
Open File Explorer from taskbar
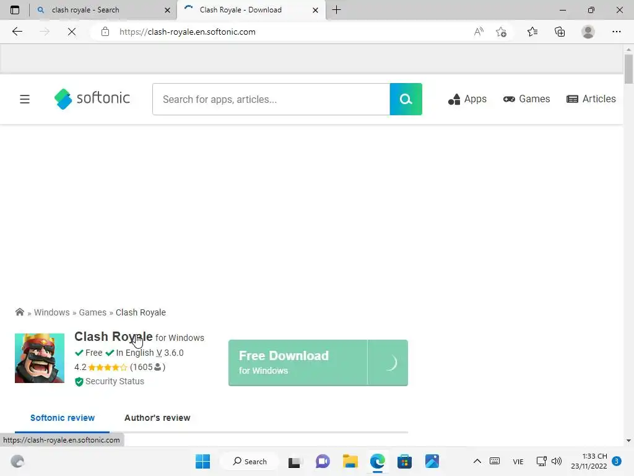[350, 461]
